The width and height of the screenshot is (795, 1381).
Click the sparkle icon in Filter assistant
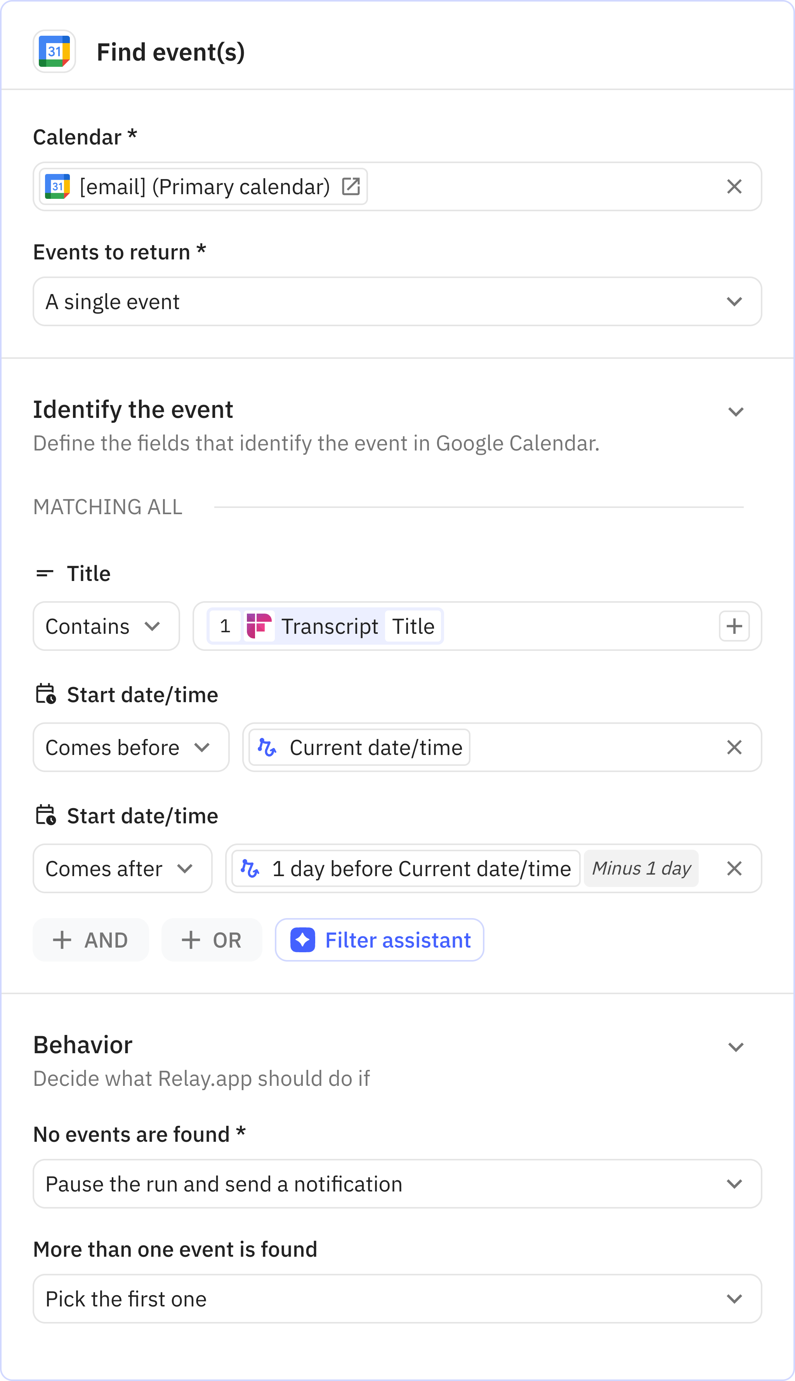[302, 939]
